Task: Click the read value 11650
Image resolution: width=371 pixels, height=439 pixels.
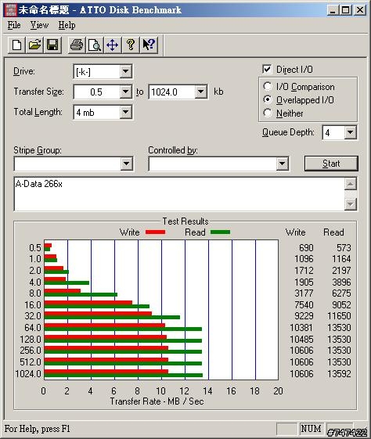Action: (339, 316)
